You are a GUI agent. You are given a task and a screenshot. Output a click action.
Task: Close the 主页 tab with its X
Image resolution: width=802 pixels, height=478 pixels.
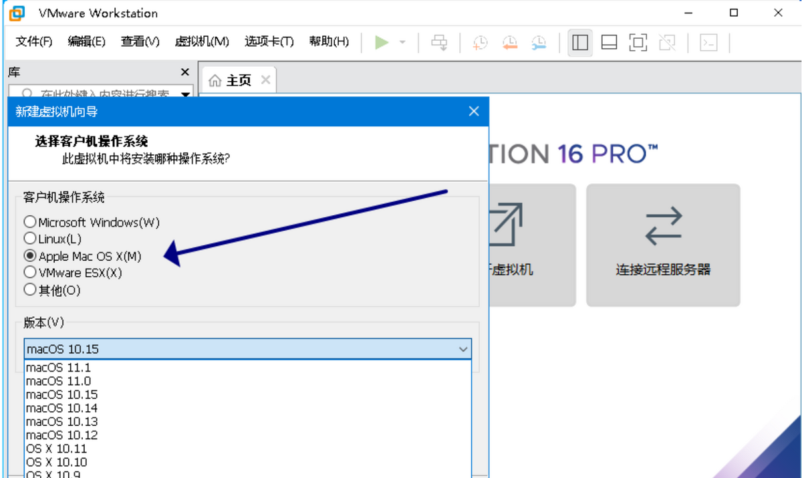pyautogui.click(x=265, y=80)
